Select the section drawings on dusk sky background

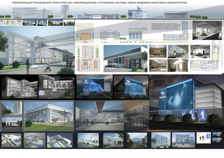coord(136,116)
